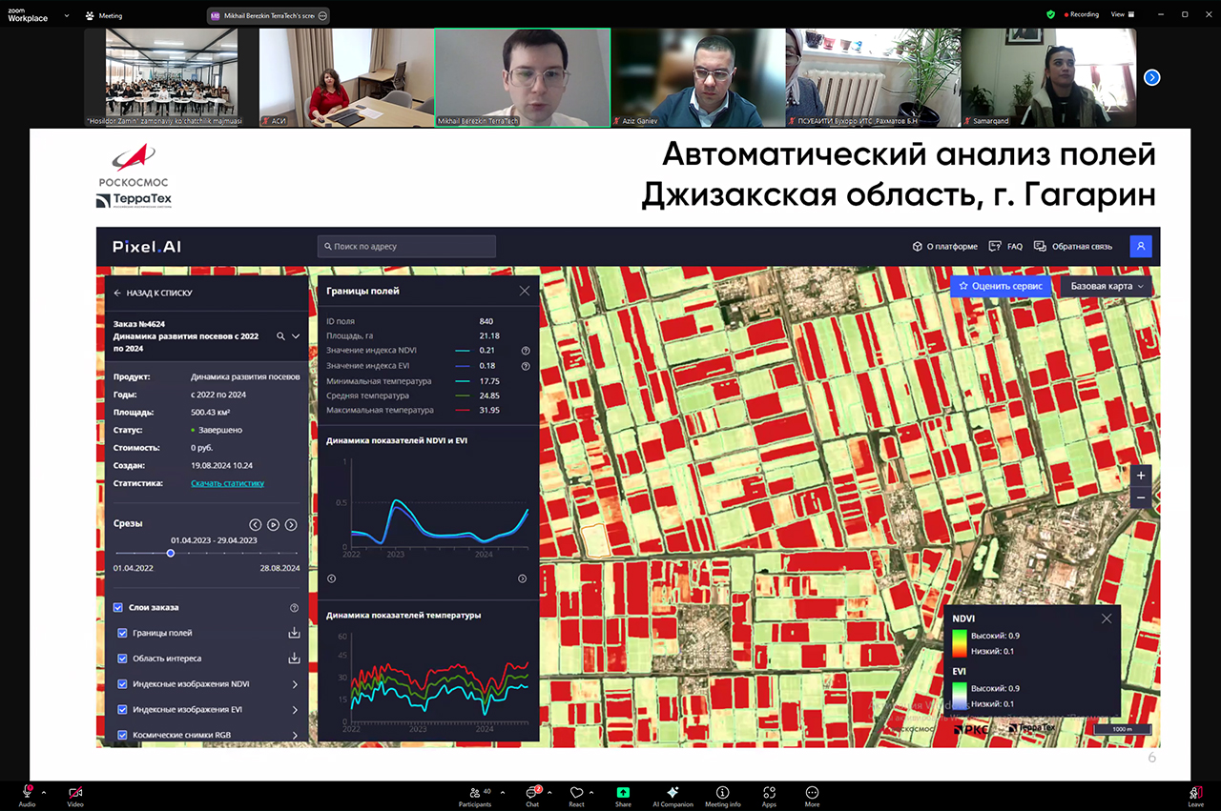The width and height of the screenshot is (1221, 811).
Task: Close the Границы полей panel
Action: point(525,291)
